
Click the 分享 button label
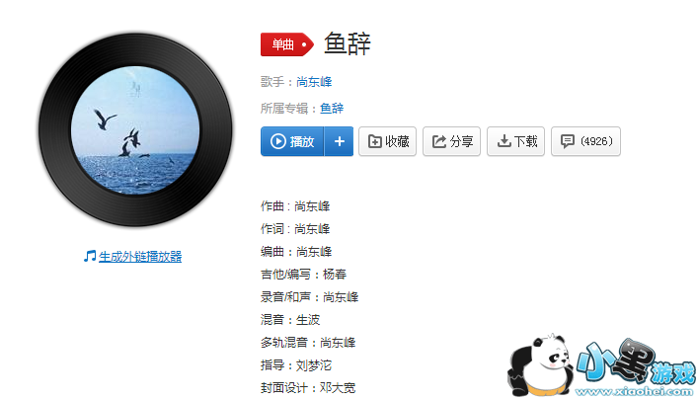(461, 141)
